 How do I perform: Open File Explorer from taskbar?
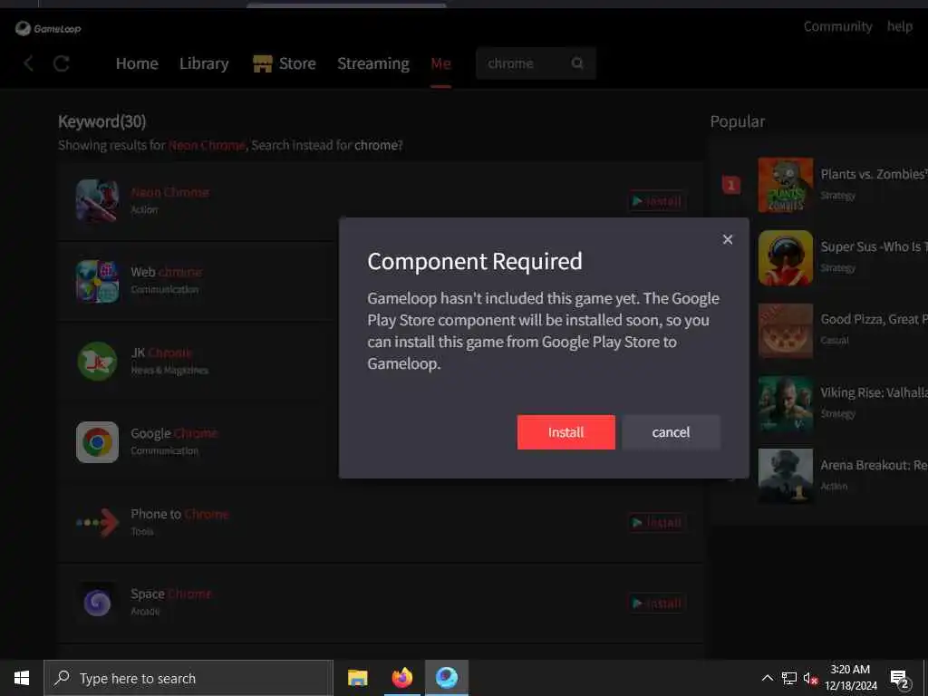(x=357, y=678)
